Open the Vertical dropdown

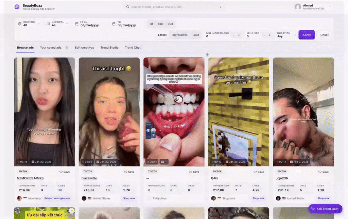click(57, 24)
